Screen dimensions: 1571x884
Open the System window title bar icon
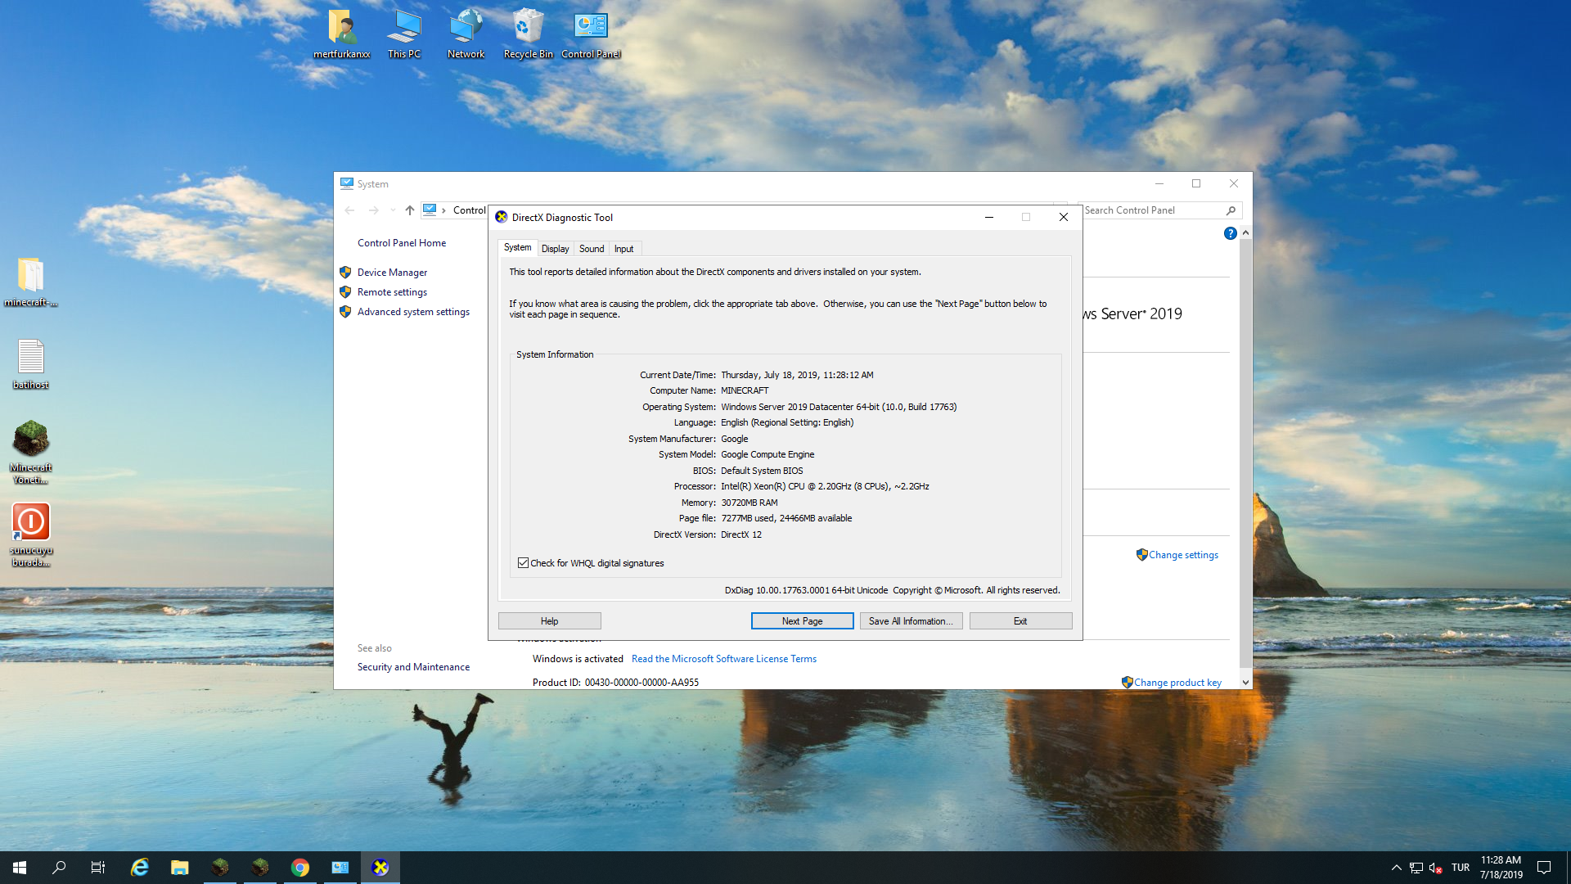click(x=347, y=183)
